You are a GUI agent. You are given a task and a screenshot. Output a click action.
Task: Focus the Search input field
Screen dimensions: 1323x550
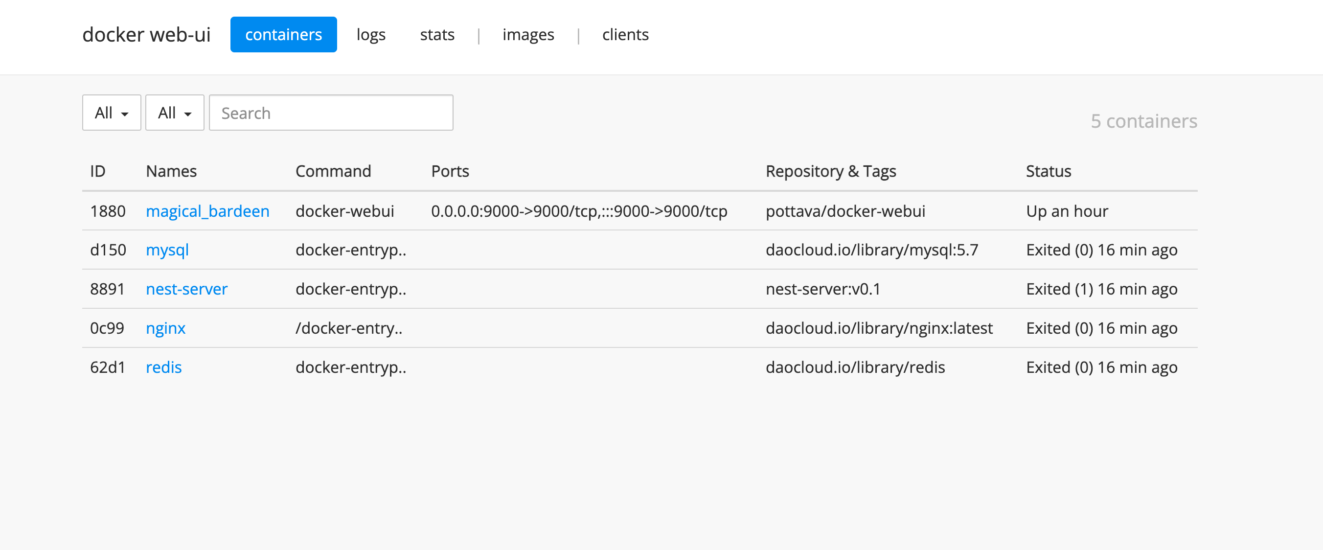(x=331, y=113)
